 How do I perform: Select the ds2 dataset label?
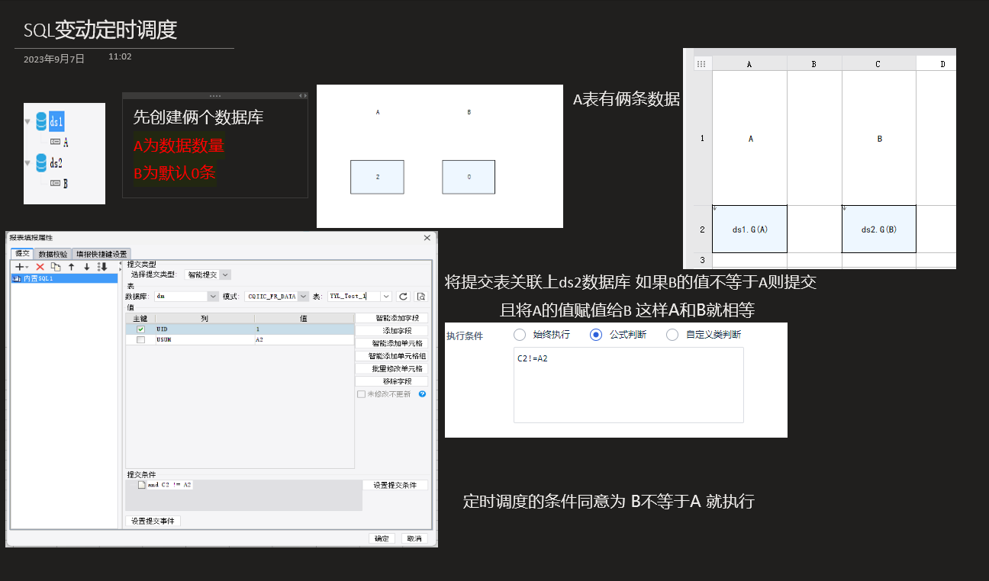click(56, 163)
